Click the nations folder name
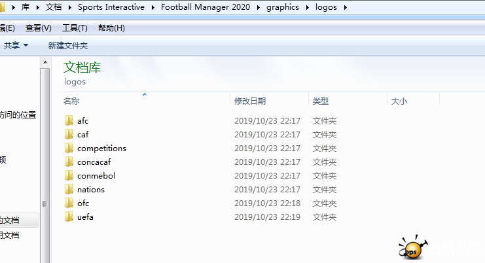This screenshot has width=485, height=263. [91, 190]
